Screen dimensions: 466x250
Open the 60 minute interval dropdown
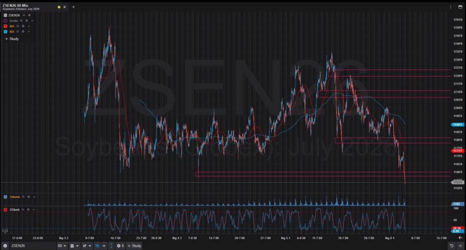point(63,246)
